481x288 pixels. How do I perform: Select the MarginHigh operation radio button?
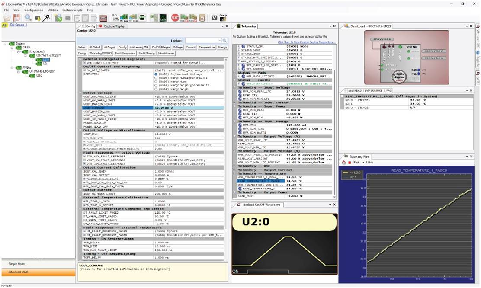click(x=155, y=90)
